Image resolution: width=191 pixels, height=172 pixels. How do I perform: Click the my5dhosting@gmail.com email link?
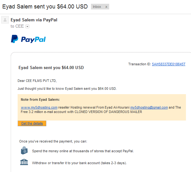149,107
